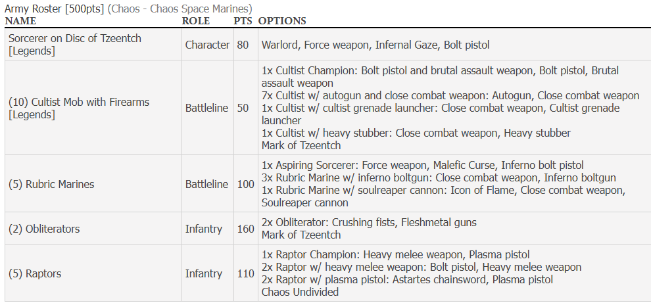This screenshot has width=651, height=303.
Task: Click the PTS column header
Action: tap(243, 21)
